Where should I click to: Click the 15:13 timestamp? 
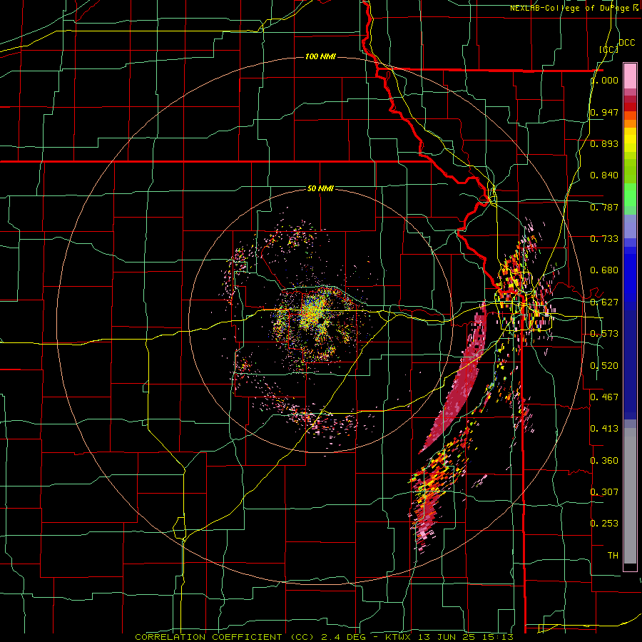[499, 637]
